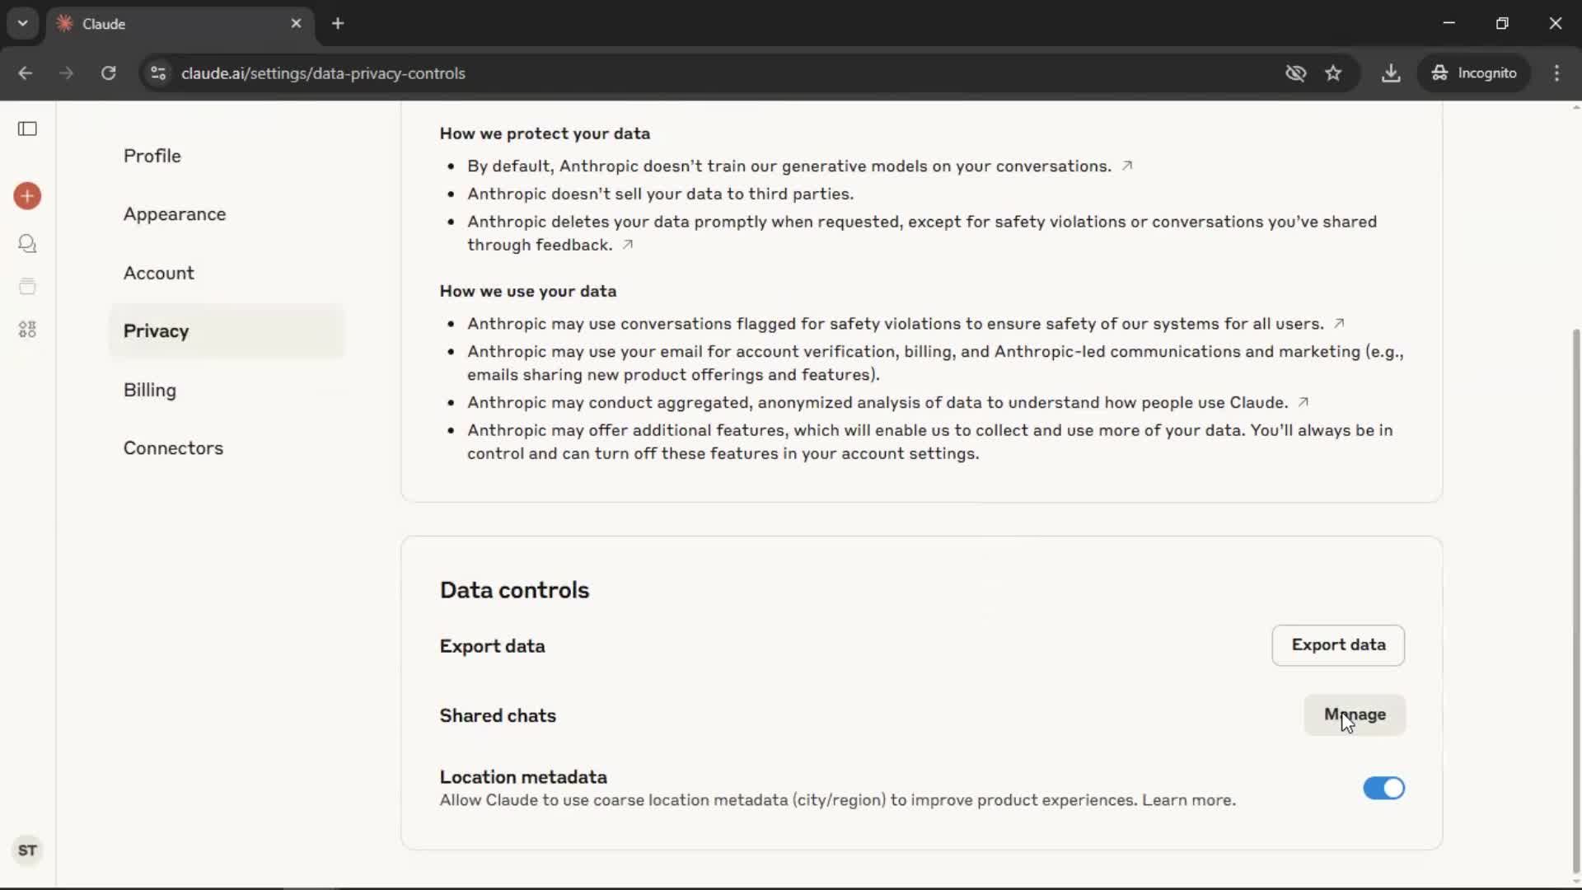Restore down the browser window
Viewport: 1582px width, 890px height.
click(1502, 23)
